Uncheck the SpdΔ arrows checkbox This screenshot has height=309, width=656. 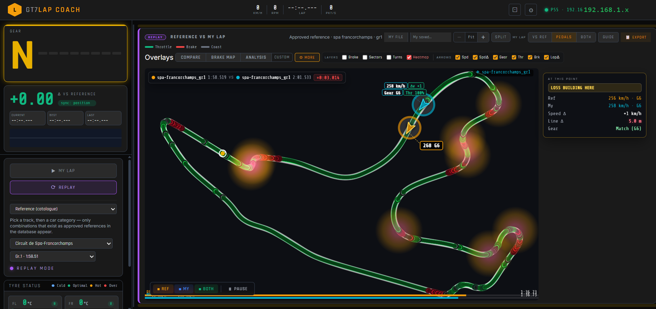click(475, 57)
